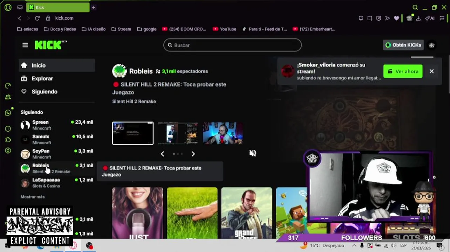Open Grand Theft Auto category card

[247, 213]
